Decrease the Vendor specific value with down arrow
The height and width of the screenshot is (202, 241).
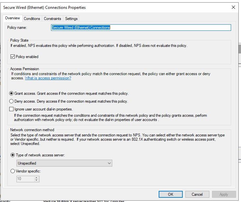[x=36, y=180]
